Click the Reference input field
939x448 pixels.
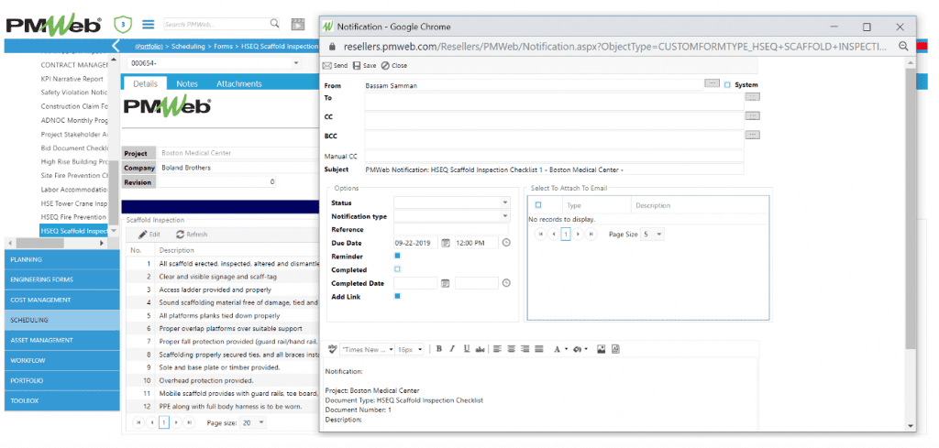coord(450,230)
